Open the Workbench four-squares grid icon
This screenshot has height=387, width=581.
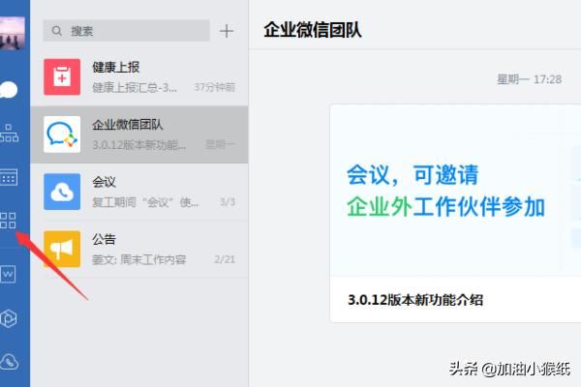coord(8,221)
